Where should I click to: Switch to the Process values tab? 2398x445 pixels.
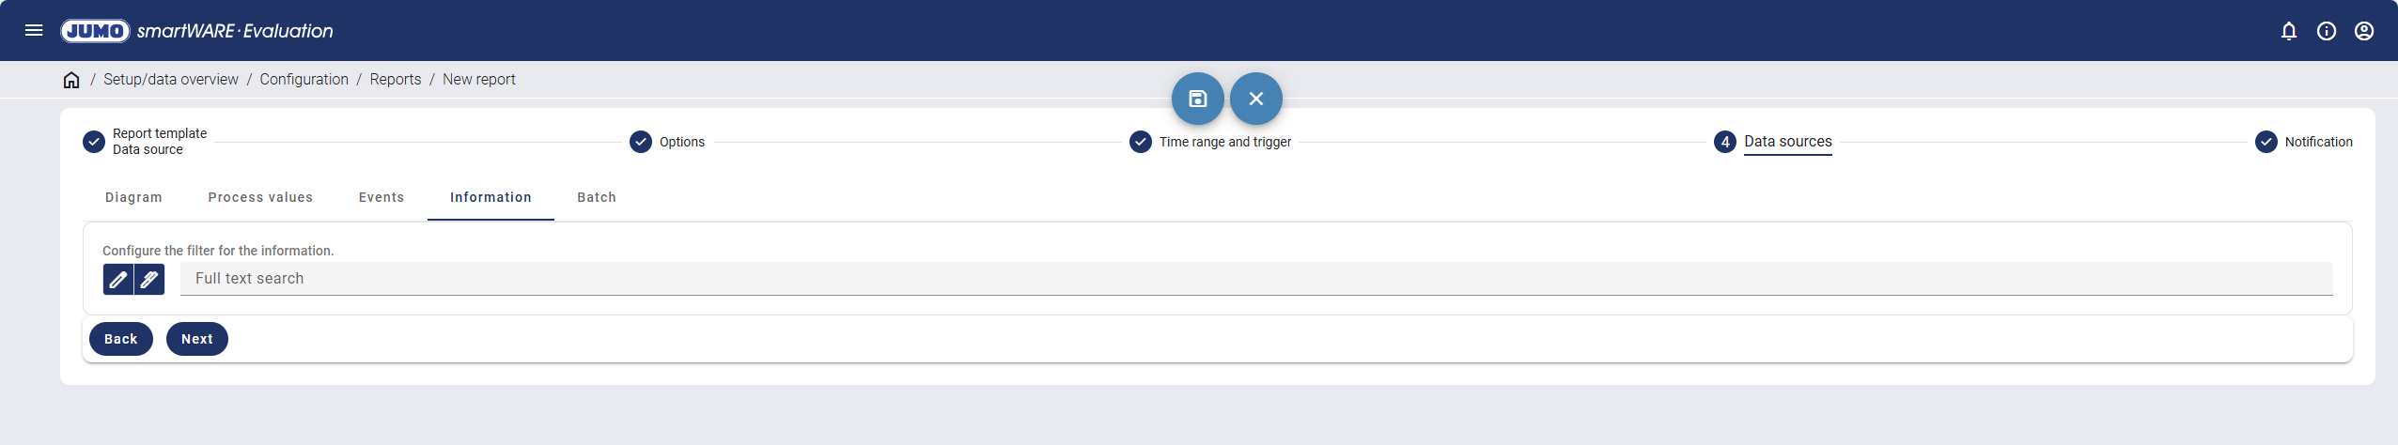pos(260,197)
